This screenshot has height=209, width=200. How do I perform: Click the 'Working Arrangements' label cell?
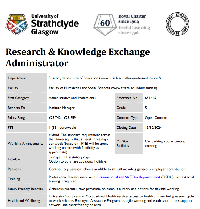[26, 143]
